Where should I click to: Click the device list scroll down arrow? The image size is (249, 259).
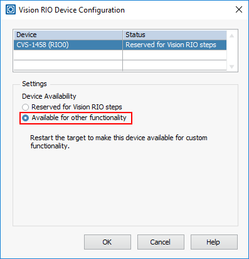pyautogui.click(x=232, y=67)
